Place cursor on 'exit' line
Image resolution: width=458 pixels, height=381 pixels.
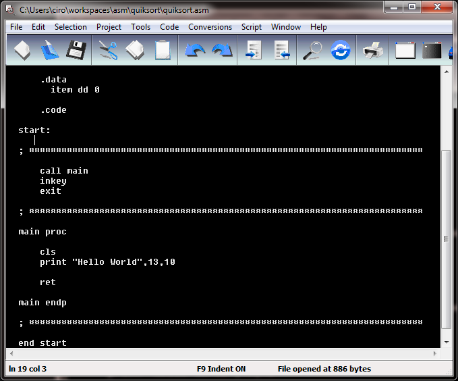pyautogui.click(x=51, y=191)
